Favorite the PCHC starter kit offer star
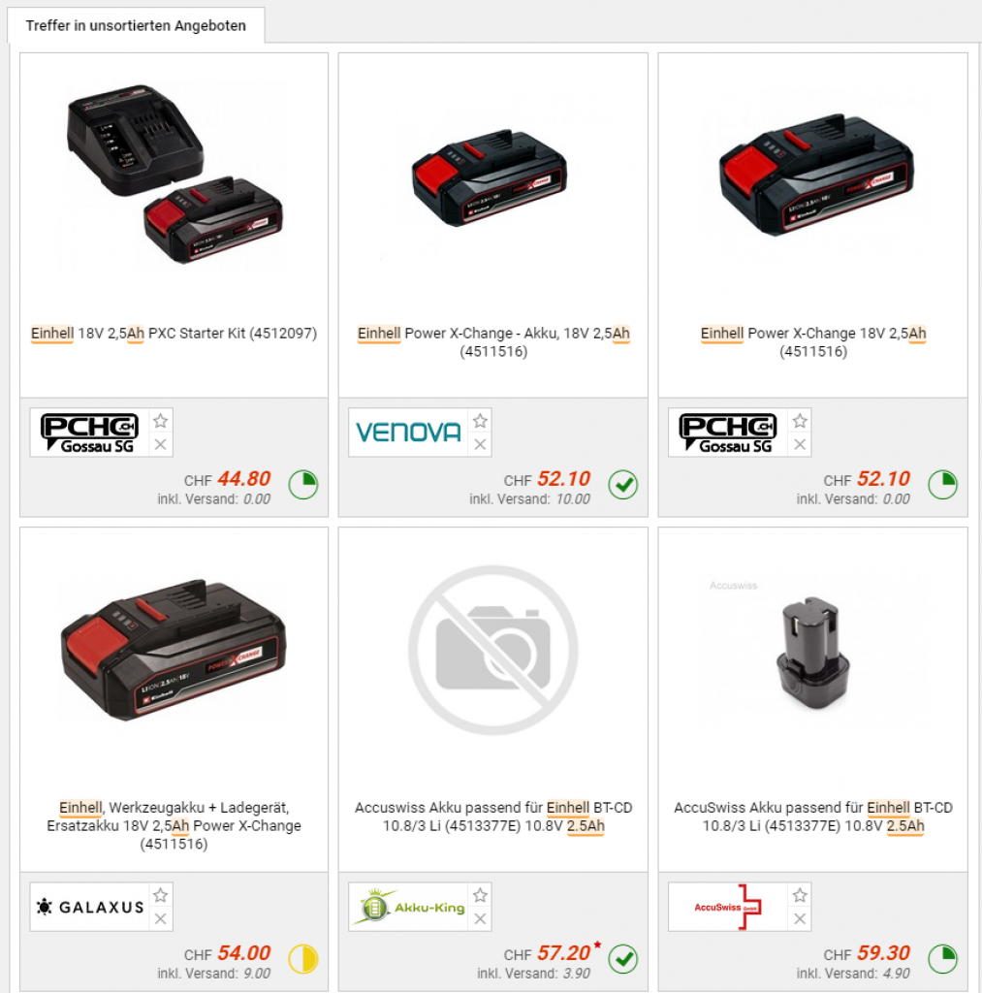Image resolution: width=982 pixels, height=993 pixels. pyautogui.click(x=160, y=421)
